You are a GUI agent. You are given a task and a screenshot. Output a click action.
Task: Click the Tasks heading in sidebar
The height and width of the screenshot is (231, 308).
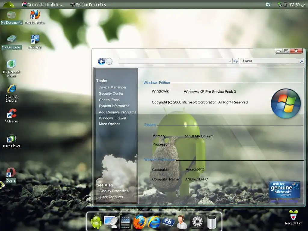tap(102, 81)
